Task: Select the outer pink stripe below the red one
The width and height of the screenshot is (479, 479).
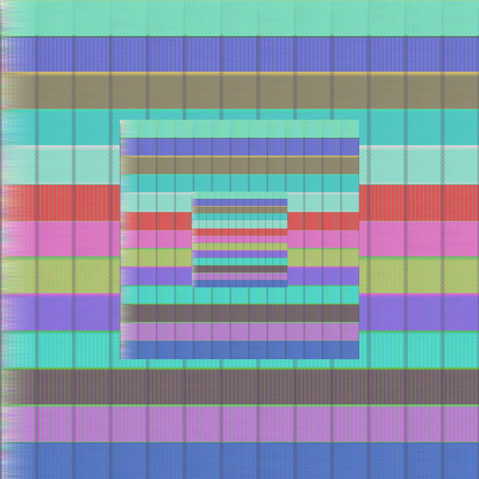Action: tap(417, 239)
